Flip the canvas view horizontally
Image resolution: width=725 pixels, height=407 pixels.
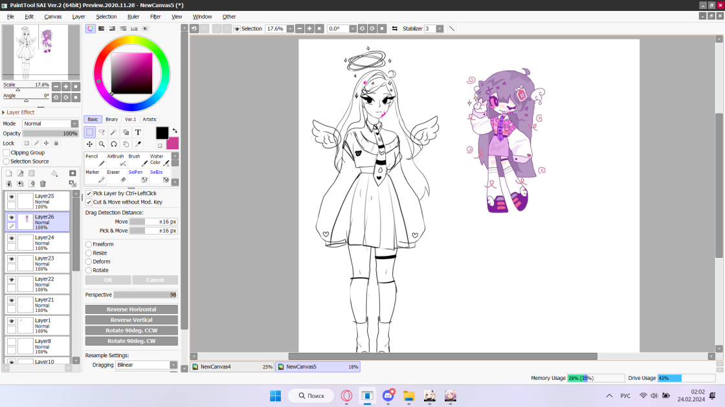394,28
